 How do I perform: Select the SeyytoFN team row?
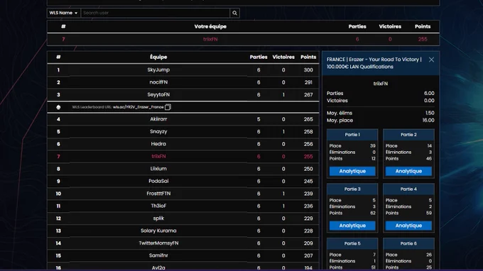[183, 94]
